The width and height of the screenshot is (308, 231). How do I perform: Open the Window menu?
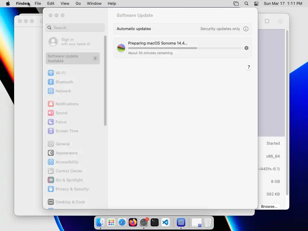(x=94, y=4)
